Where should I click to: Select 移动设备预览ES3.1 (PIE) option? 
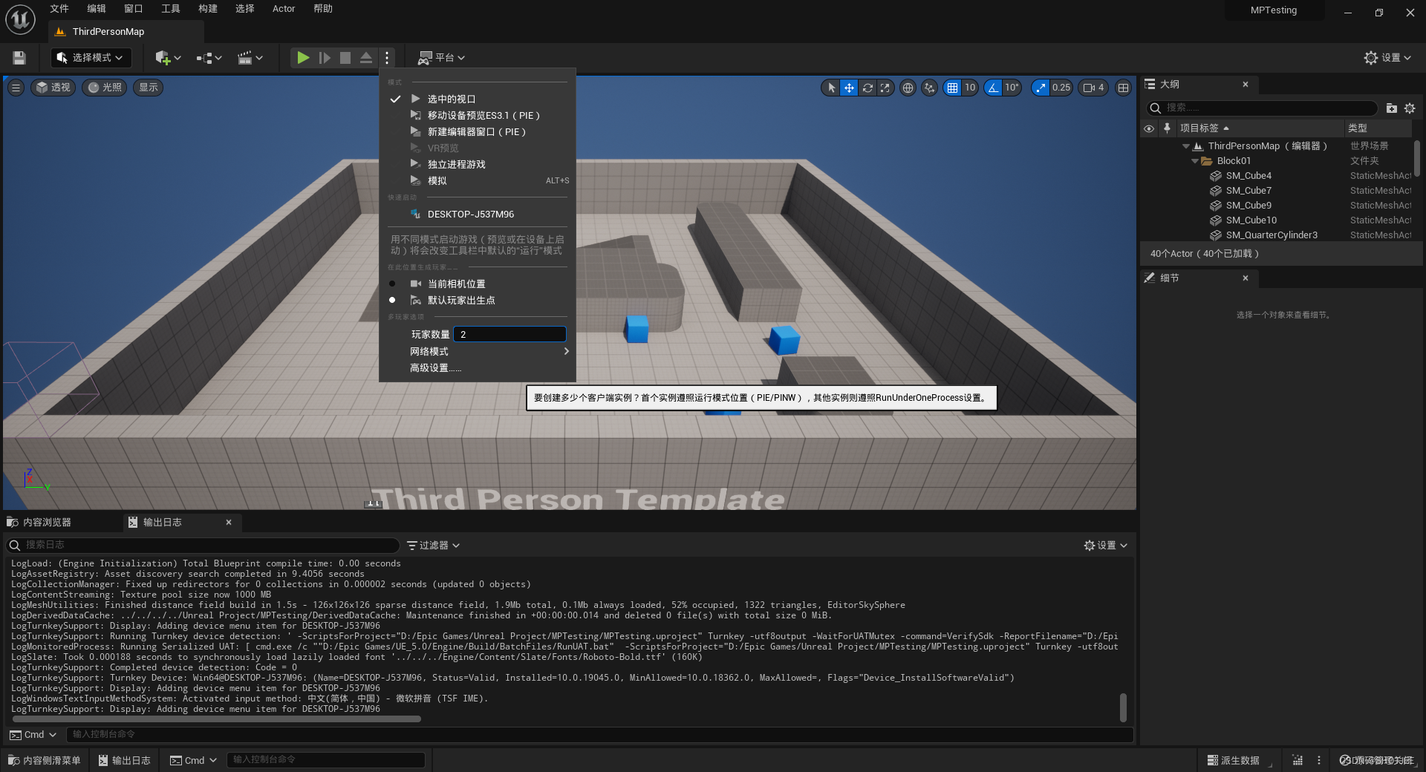tap(477, 115)
